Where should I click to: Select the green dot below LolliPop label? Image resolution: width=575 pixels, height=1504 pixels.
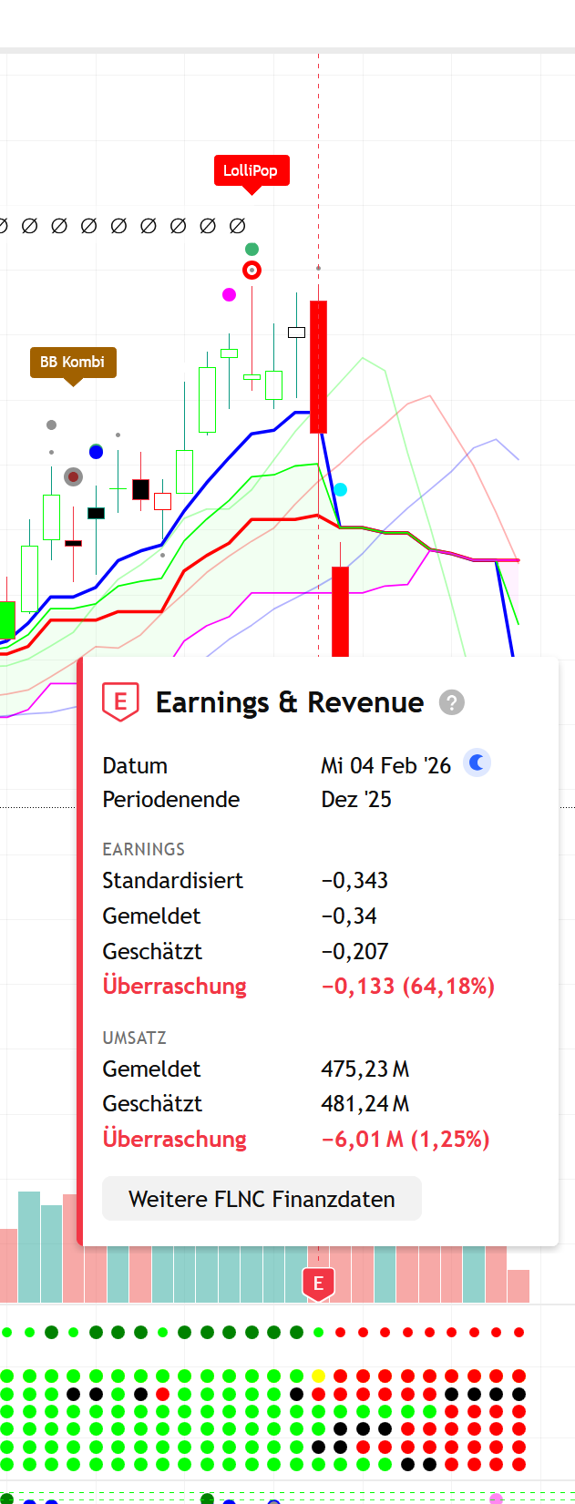252,249
